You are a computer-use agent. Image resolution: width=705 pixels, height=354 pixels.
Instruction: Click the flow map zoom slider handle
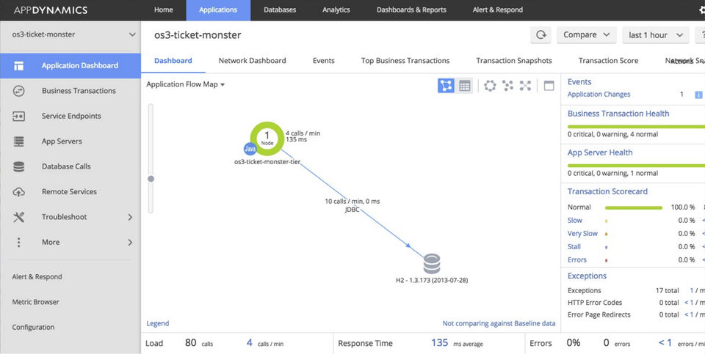pyautogui.click(x=151, y=179)
